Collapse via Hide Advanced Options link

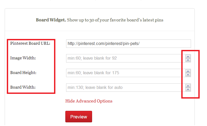(x=89, y=101)
